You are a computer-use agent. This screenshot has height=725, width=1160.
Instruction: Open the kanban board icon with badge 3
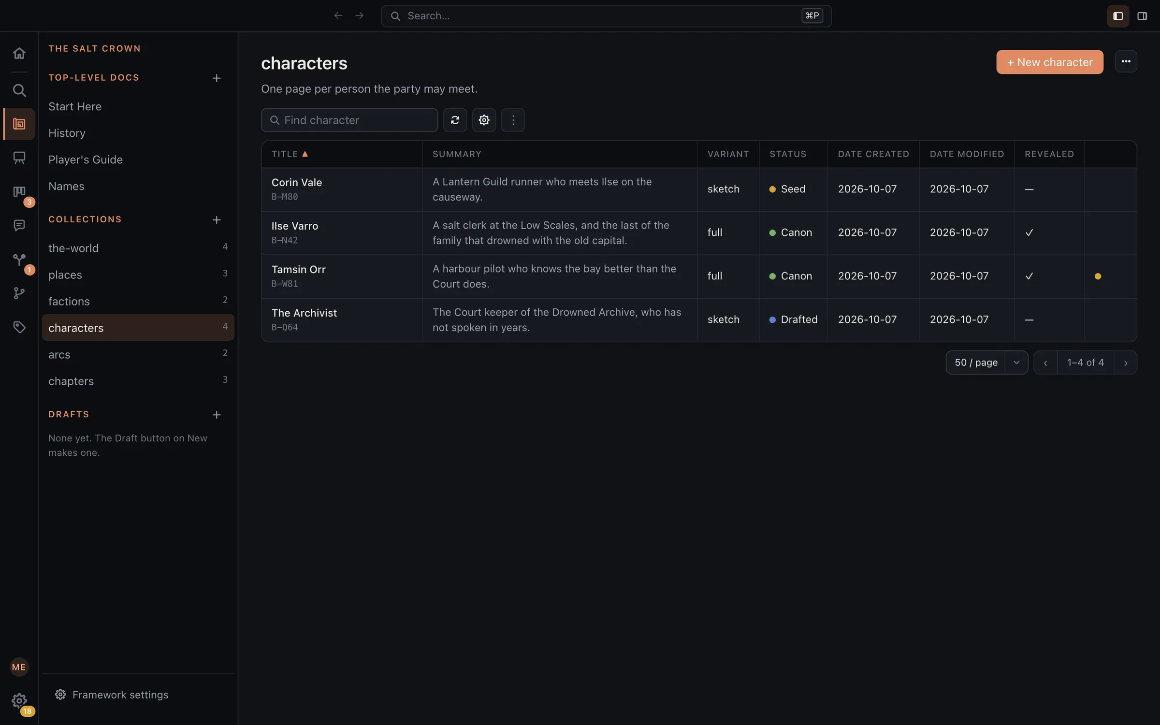(19, 192)
